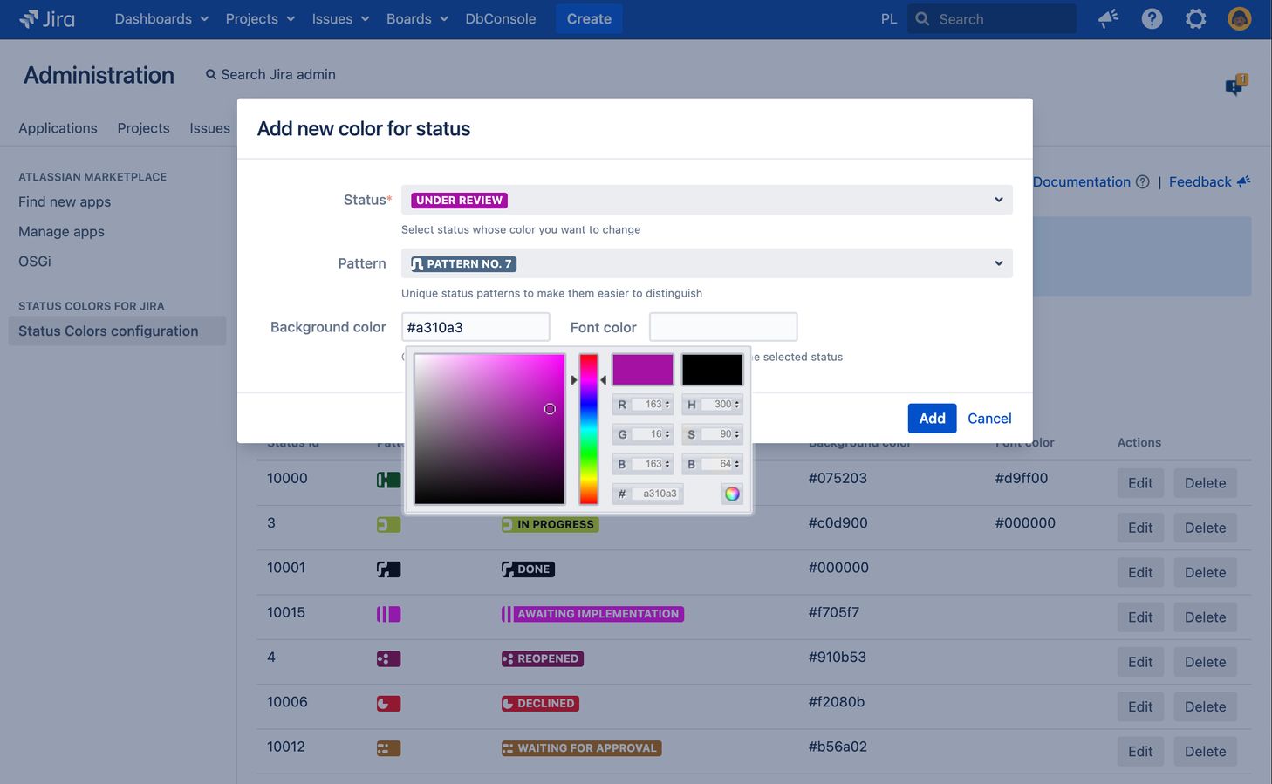Click the rainbow hue slider bar
This screenshot has width=1272, height=784.
coord(589,429)
